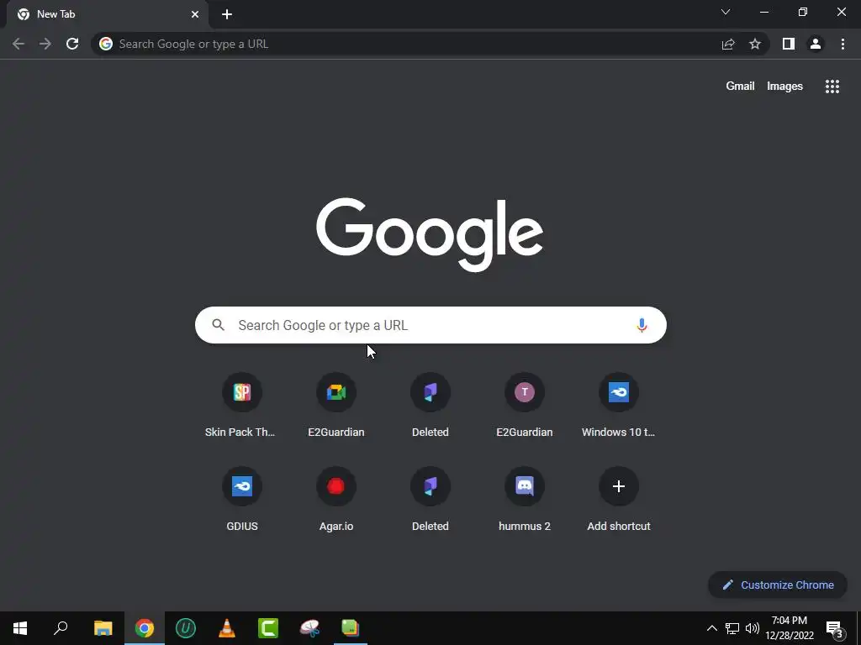
Task: Open the second-row Deleted shortcut
Action: (430, 500)
